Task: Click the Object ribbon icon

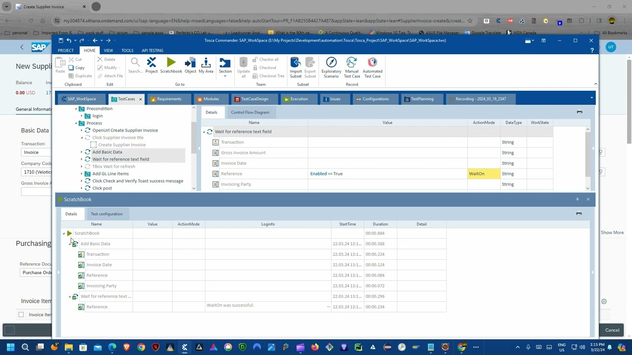Action: (x=190, y=66)
